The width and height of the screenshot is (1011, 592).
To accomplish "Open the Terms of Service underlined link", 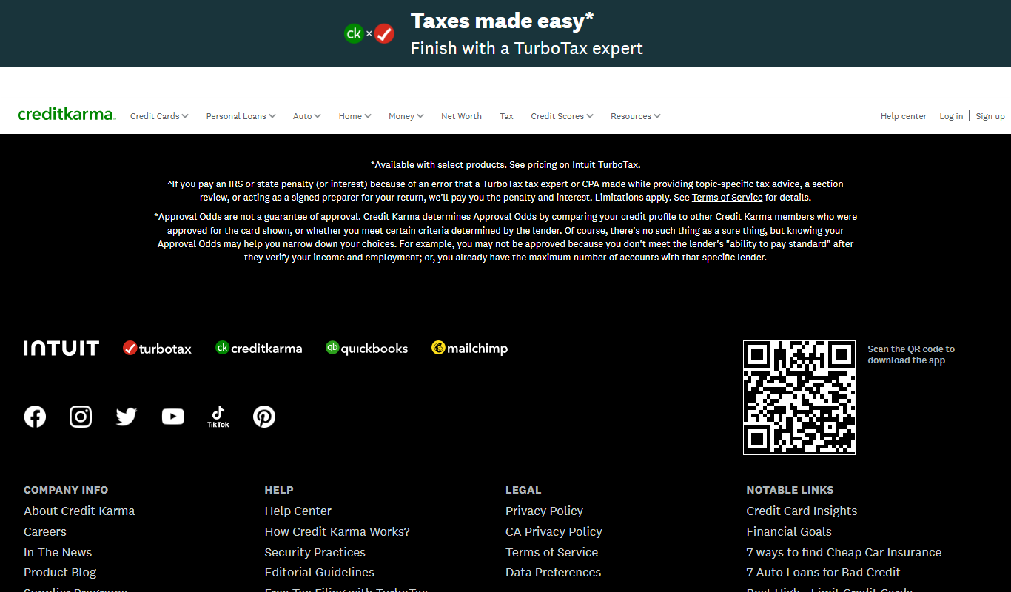I will (x=727, y=198).
